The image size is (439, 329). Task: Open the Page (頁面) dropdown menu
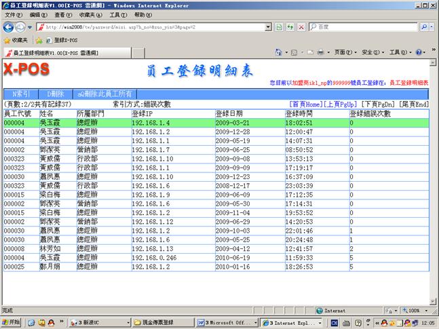tap(344, 52)
